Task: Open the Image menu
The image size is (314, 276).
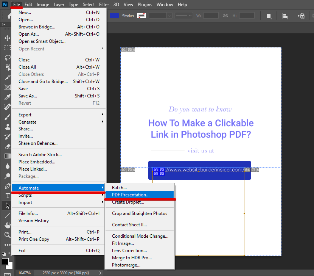Action: coord(43,5)
